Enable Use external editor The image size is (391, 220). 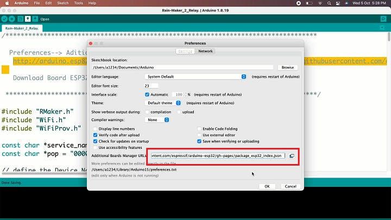coord(199,135)
